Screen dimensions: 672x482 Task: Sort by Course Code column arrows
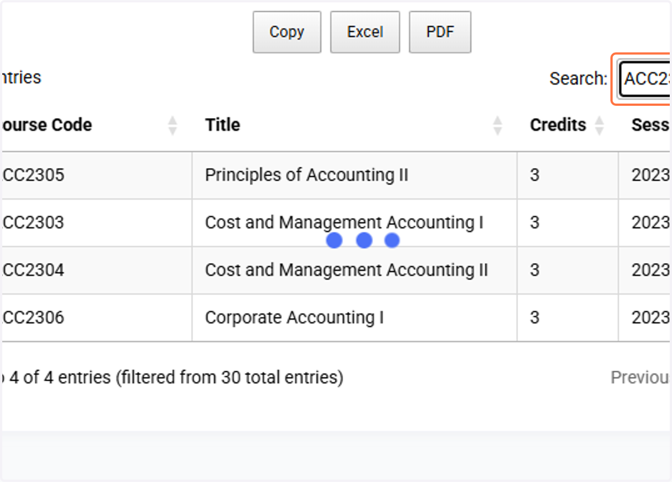(x=172, y=125)
